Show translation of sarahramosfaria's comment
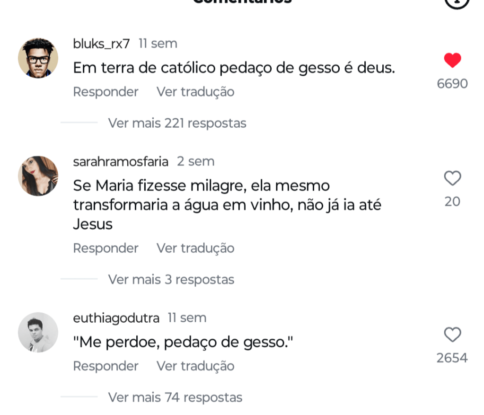The image size is (484, 415). [x=195, y=248]
